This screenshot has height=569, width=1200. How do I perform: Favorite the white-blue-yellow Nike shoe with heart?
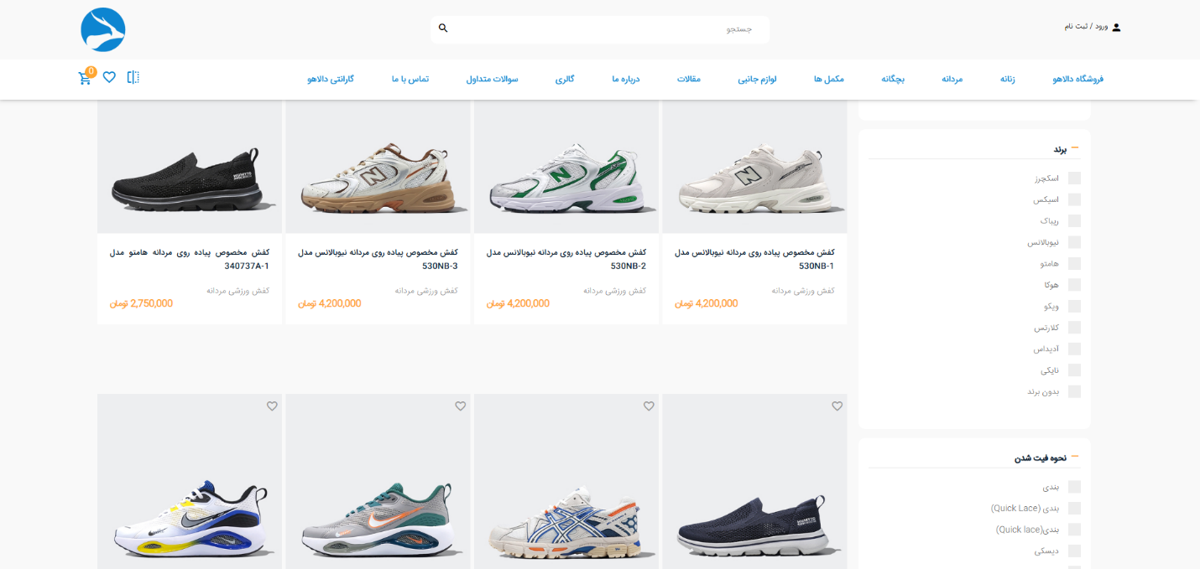click(272, 406)
